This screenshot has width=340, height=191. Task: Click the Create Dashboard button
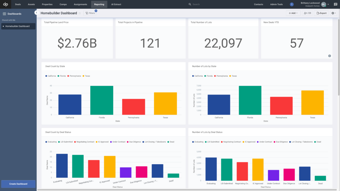[x=18, y=184]
